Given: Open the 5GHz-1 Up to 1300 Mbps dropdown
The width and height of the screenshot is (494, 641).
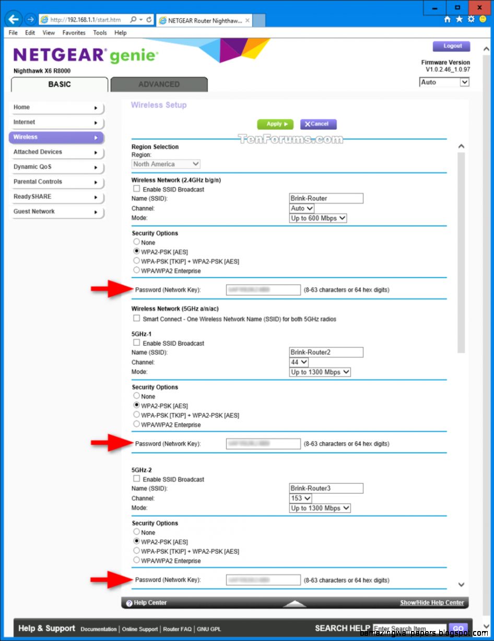Looking at the screenshot, I should (x=320, y=372).
